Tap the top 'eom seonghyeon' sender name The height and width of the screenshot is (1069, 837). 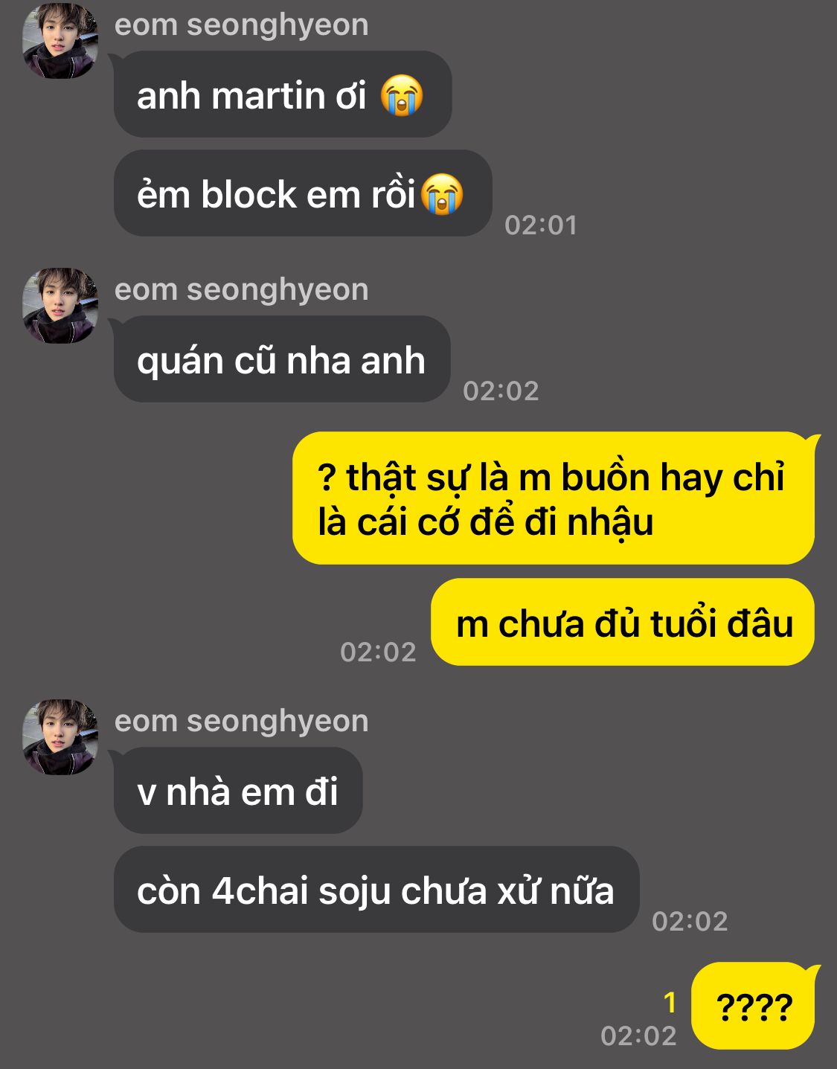pos(242,25)
